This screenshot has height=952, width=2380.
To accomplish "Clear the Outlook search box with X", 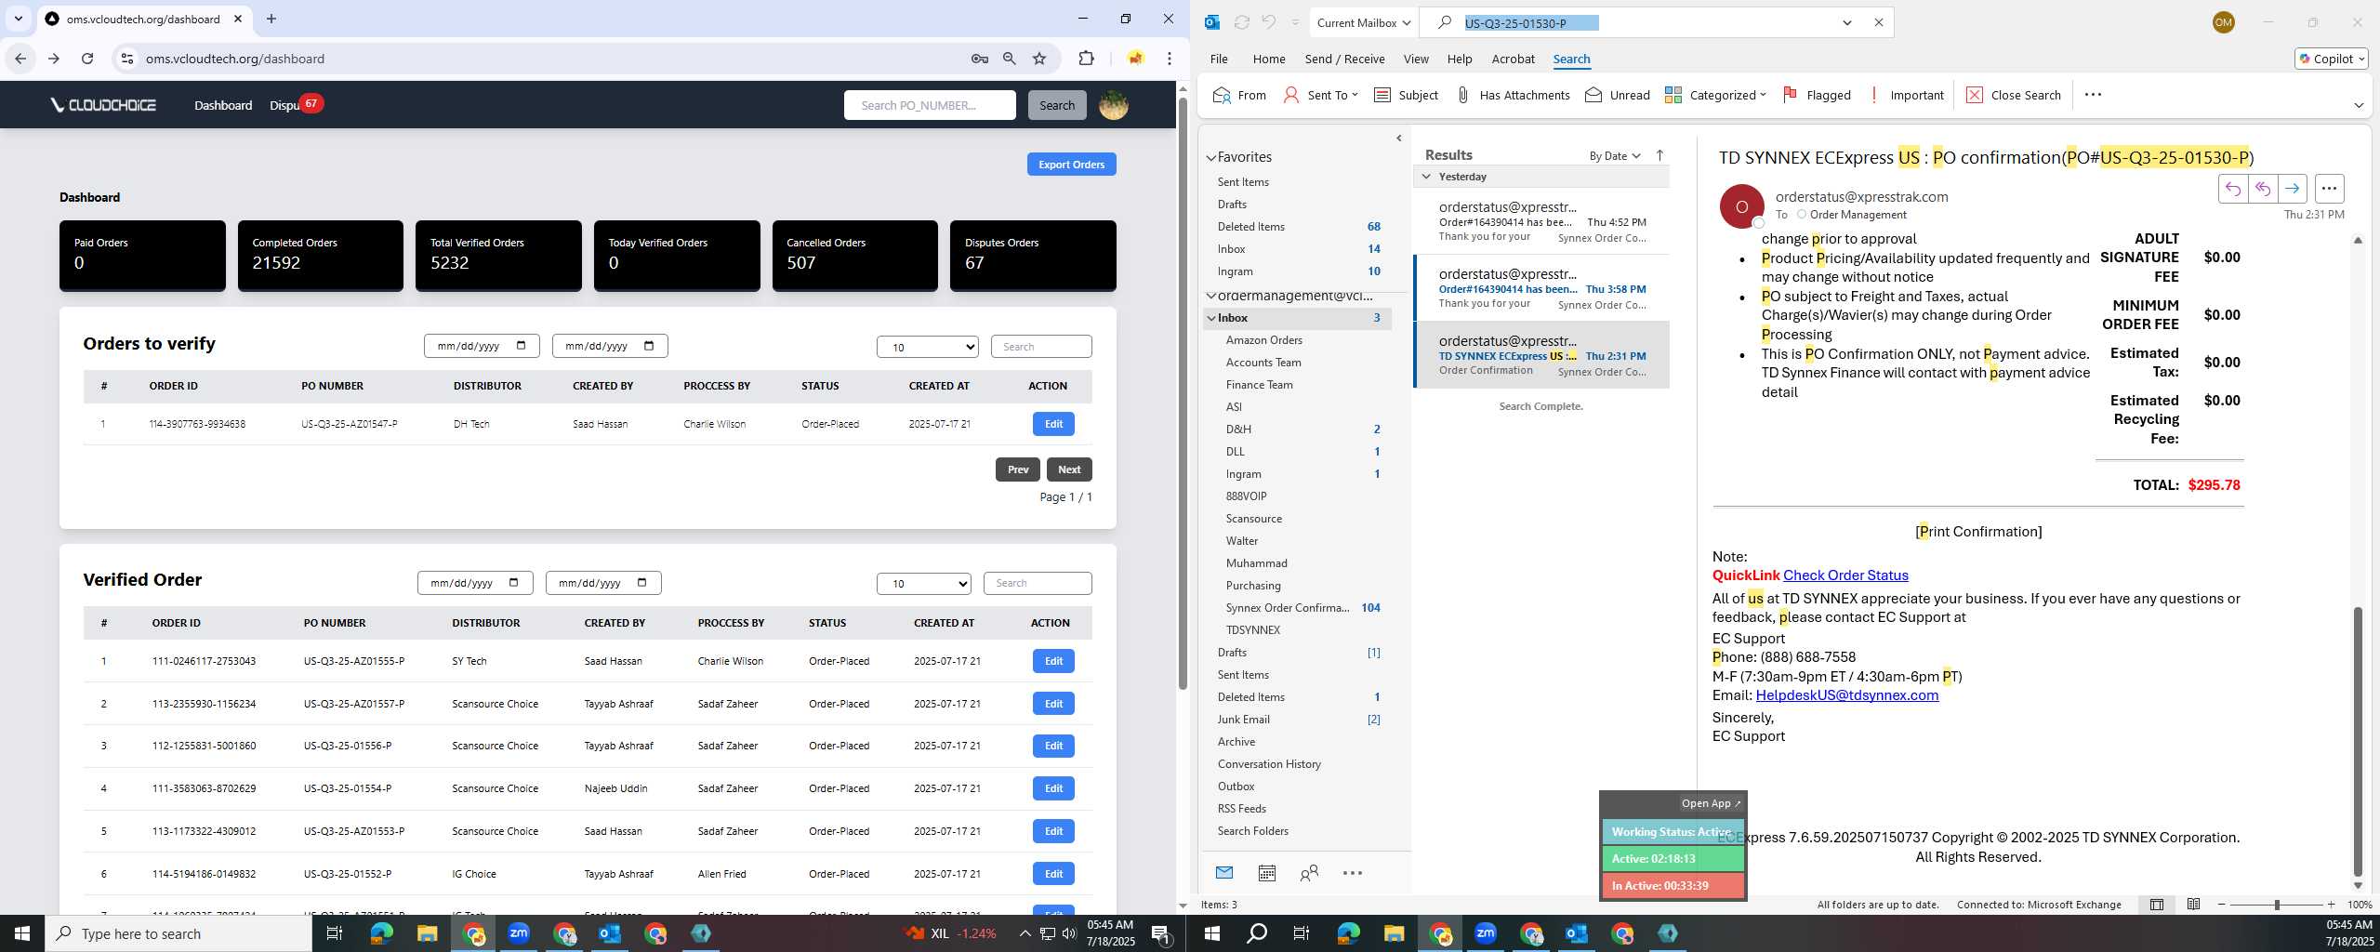I will (1878, 22).
